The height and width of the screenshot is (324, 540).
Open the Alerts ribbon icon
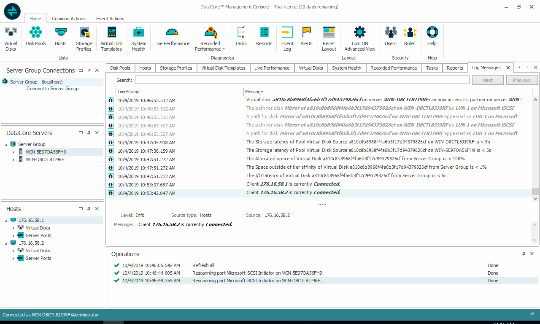[306, 36]
